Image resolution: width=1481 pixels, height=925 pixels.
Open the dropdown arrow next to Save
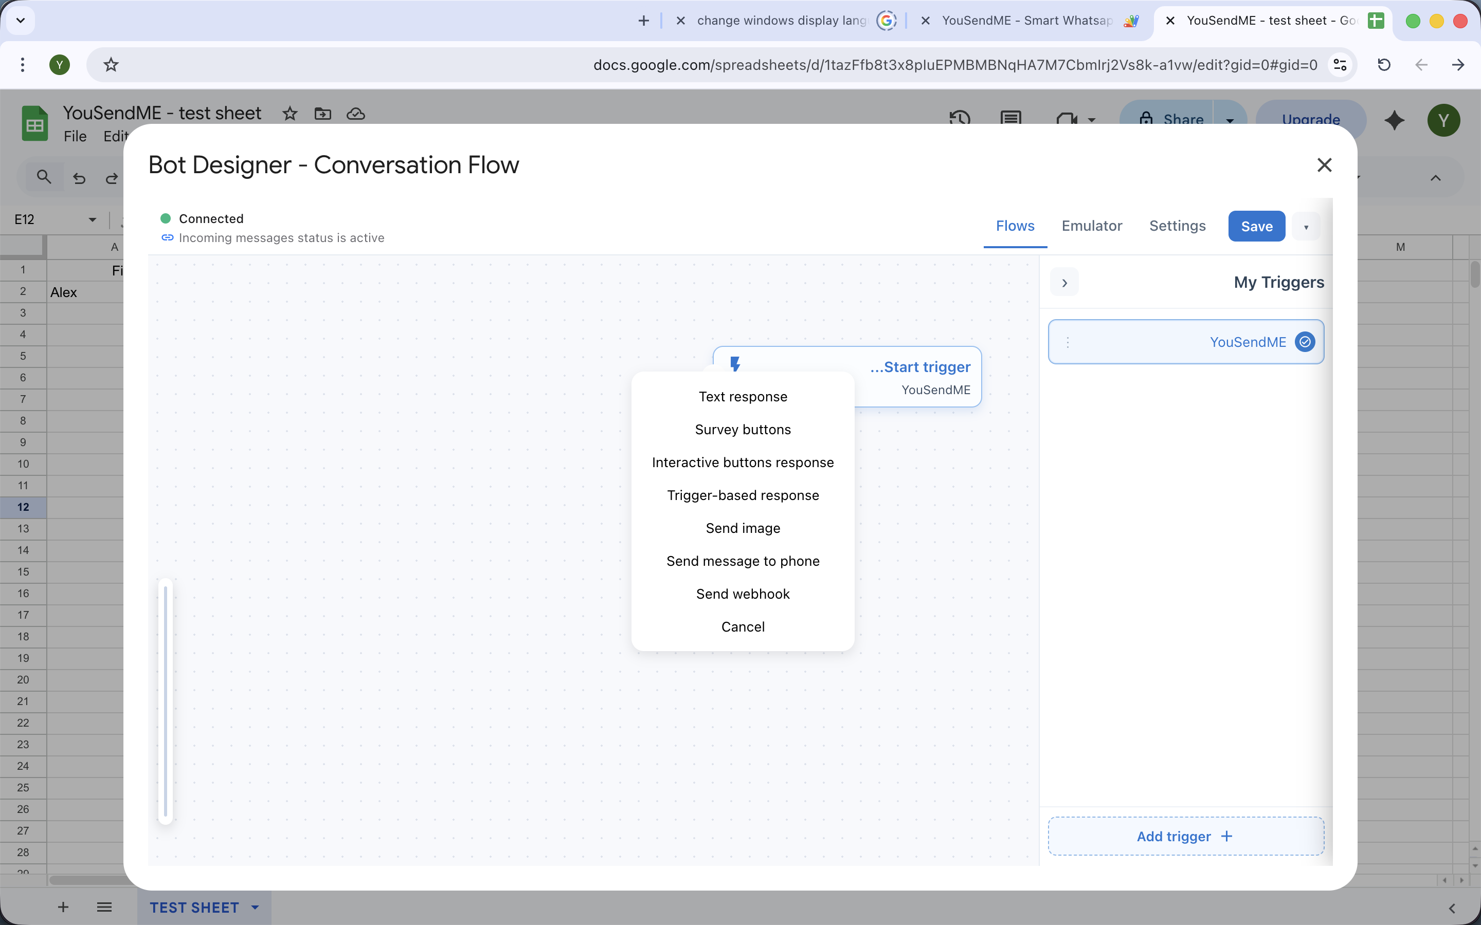point(1306,227)
